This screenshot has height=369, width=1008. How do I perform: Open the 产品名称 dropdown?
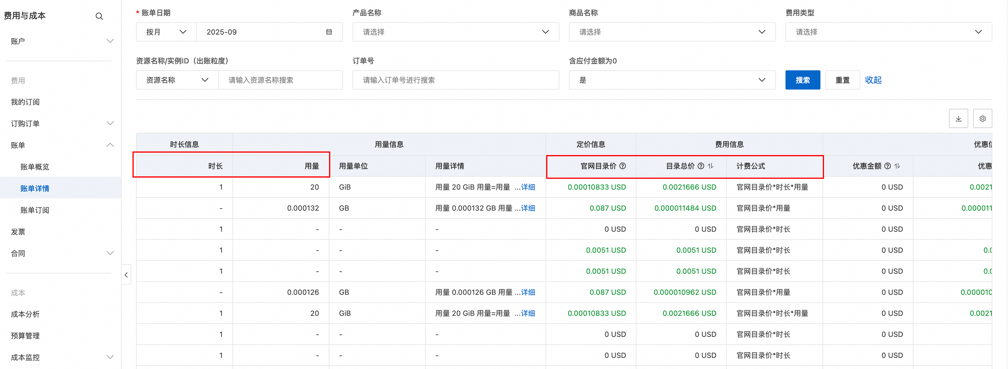click(x=456, y=32)
